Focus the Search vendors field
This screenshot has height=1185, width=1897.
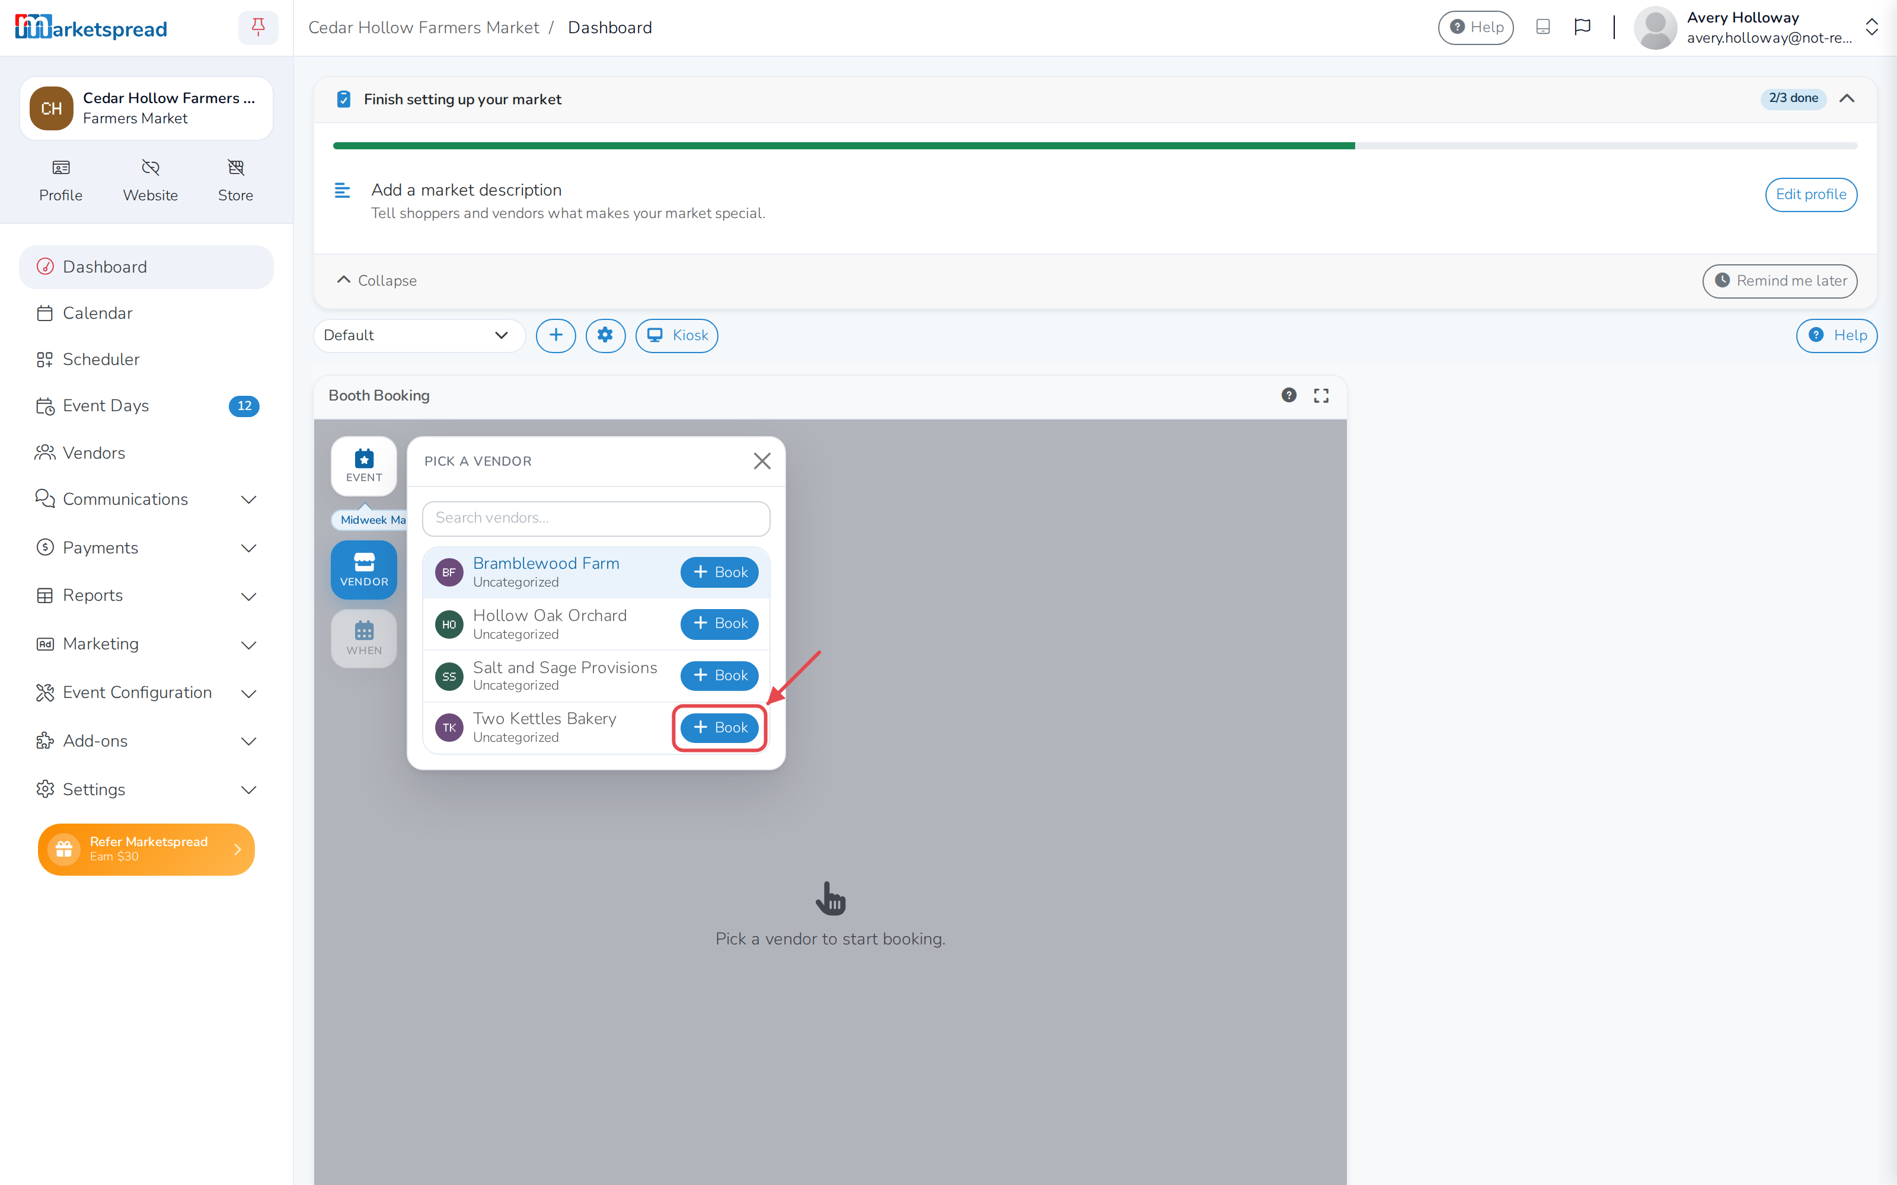(596, 518)
